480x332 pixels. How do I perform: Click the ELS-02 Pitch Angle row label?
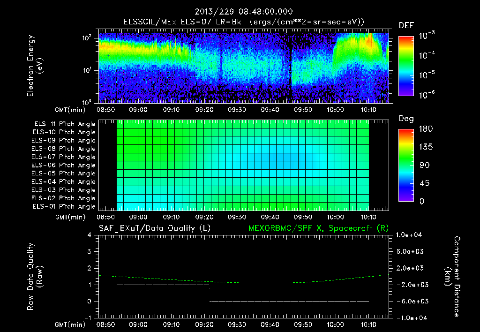pos(63,198)
